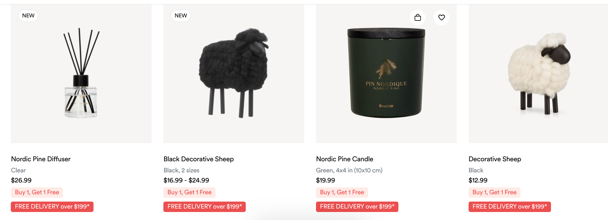Click the Nordic Pine Diffuser title link
The height and width of the screenshot is (220, 608).
tap(41, 159)
